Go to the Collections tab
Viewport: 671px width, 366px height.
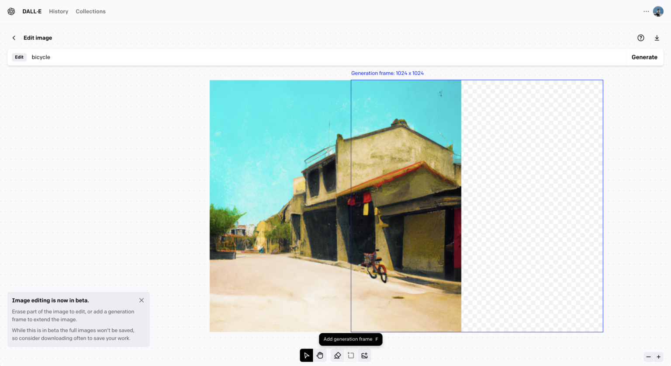(90, 11)
